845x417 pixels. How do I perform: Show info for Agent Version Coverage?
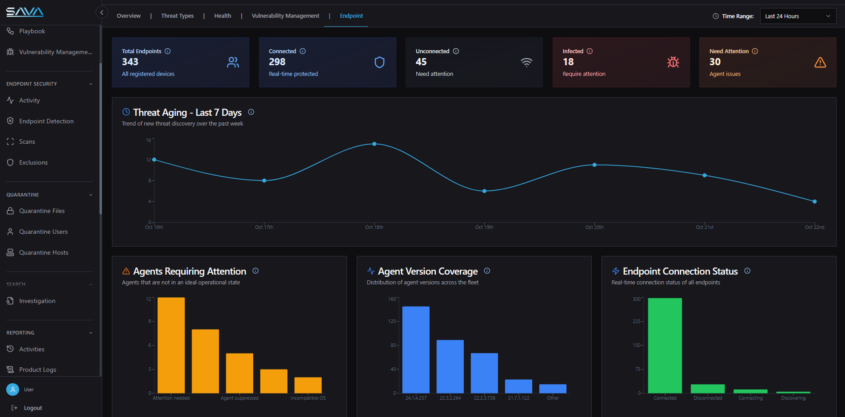coord(487,271)
